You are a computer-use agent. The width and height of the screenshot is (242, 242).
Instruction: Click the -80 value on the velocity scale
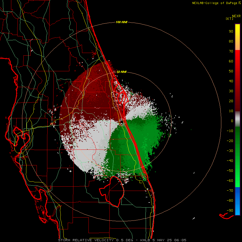[x=230, y=201]
